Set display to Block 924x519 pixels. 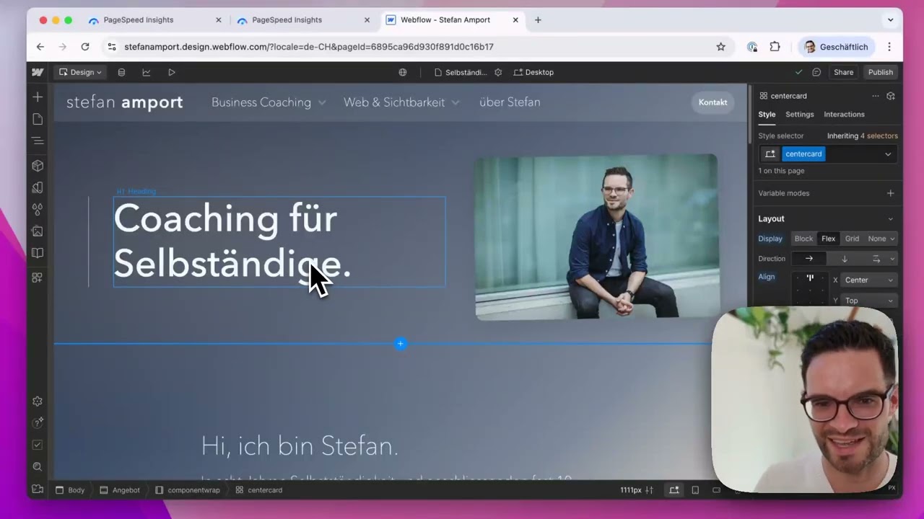[803, 239]
